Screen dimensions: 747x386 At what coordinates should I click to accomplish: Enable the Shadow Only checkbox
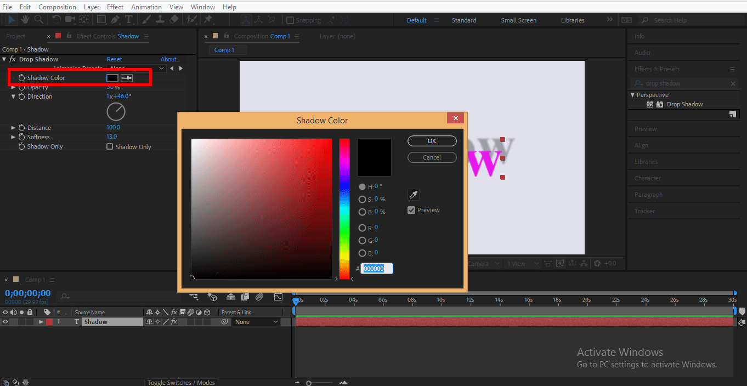pyautogui.click(x=109, y=146)
